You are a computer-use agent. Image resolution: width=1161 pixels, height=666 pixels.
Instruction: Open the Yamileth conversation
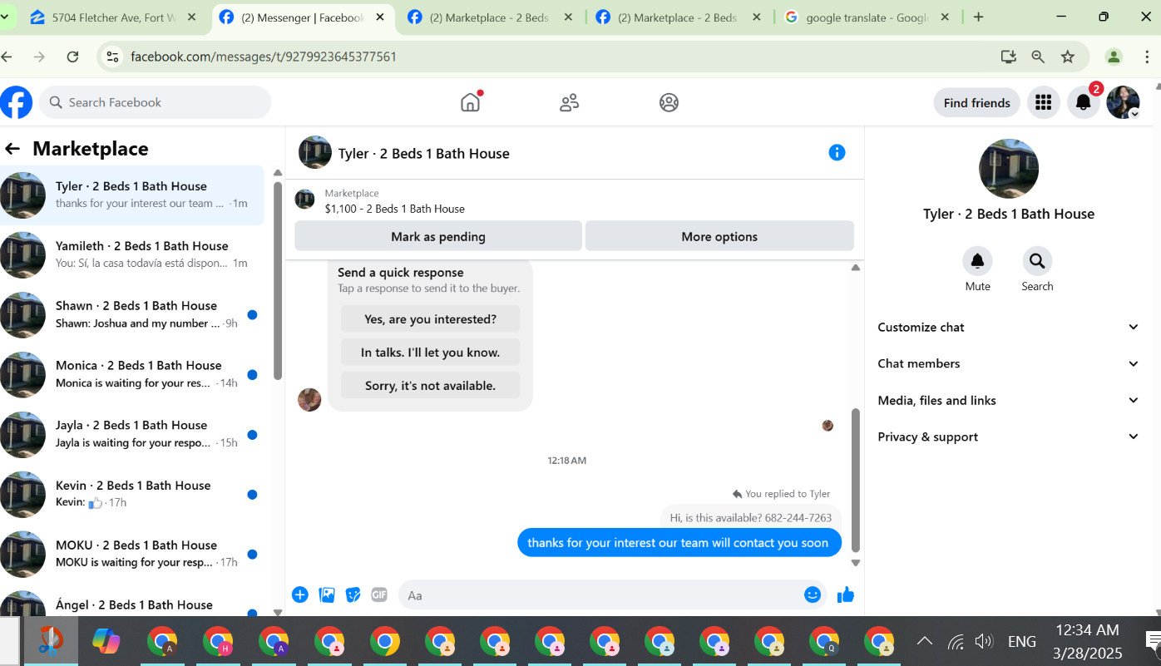(x=132, y=254)
